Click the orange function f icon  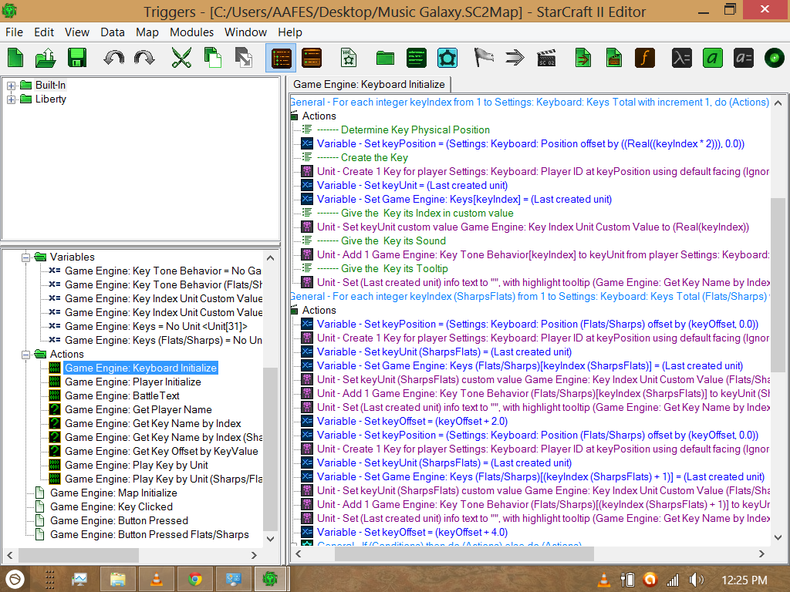tap(646, 58)
